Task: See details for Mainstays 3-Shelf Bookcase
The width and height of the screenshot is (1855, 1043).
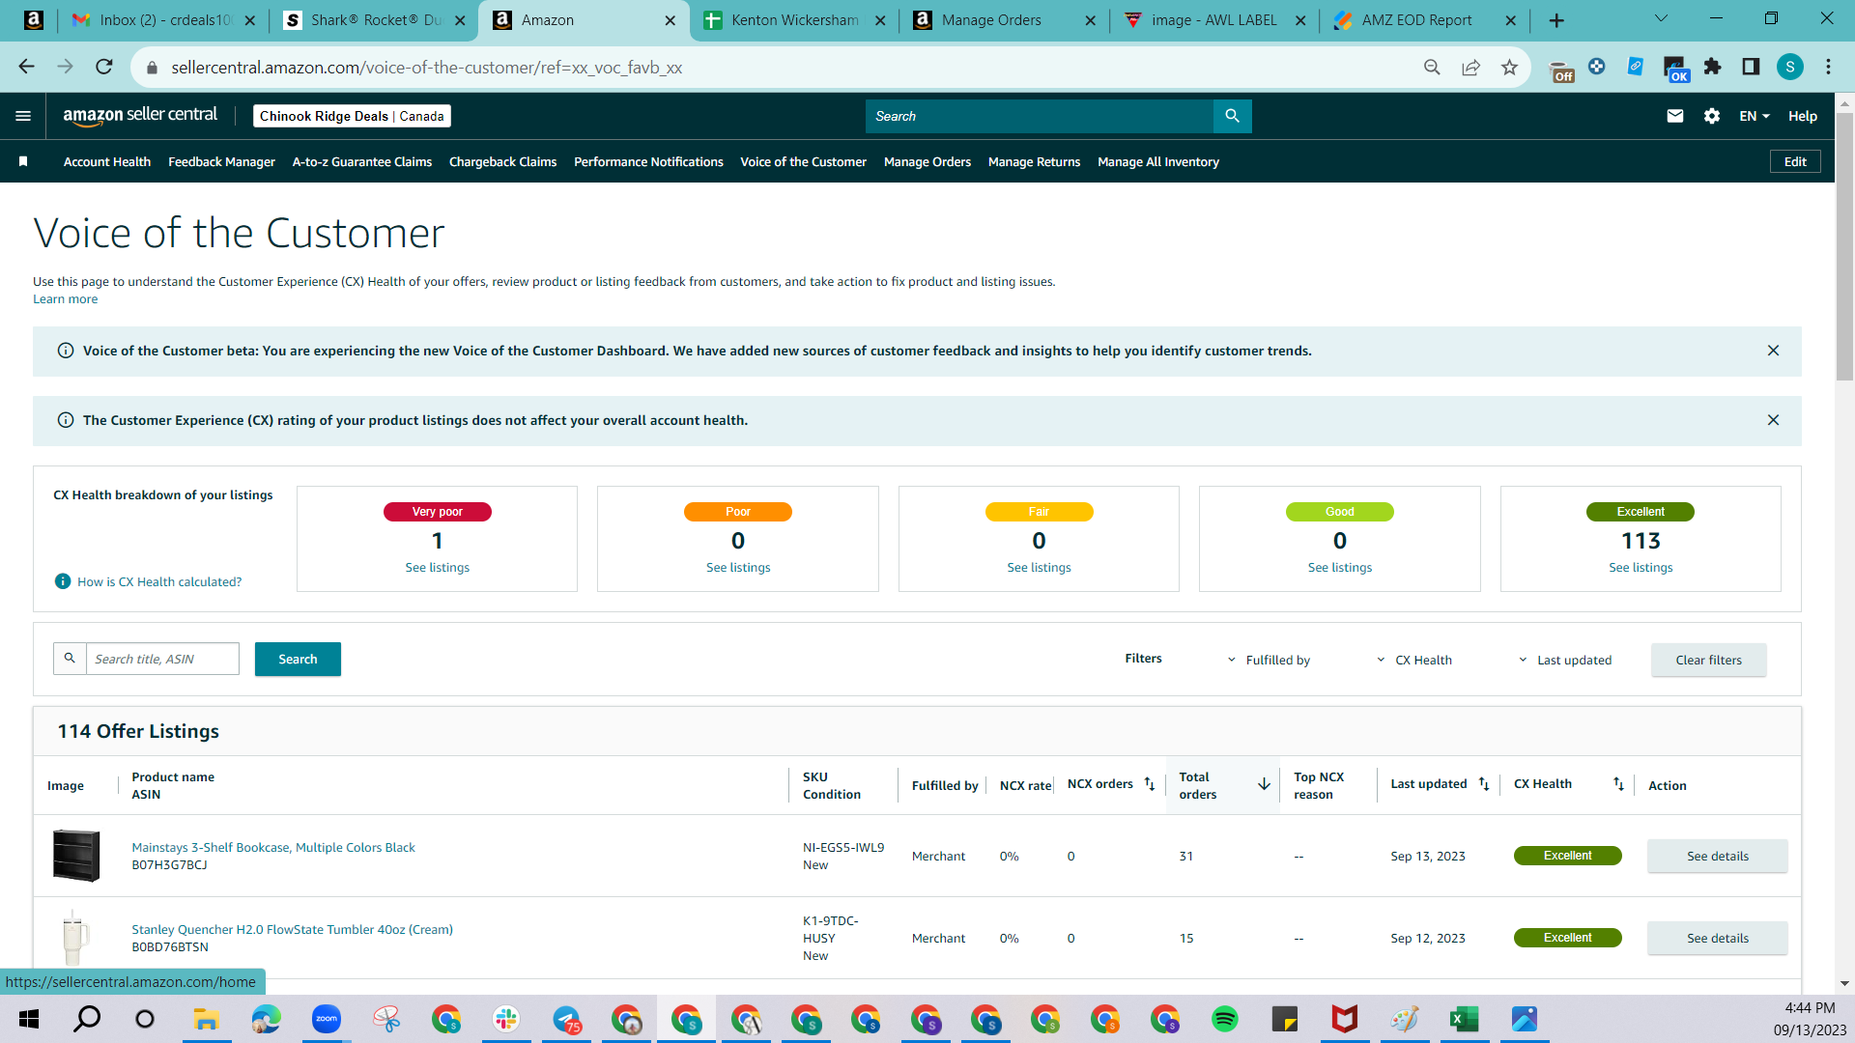Action: (1717, 856)
